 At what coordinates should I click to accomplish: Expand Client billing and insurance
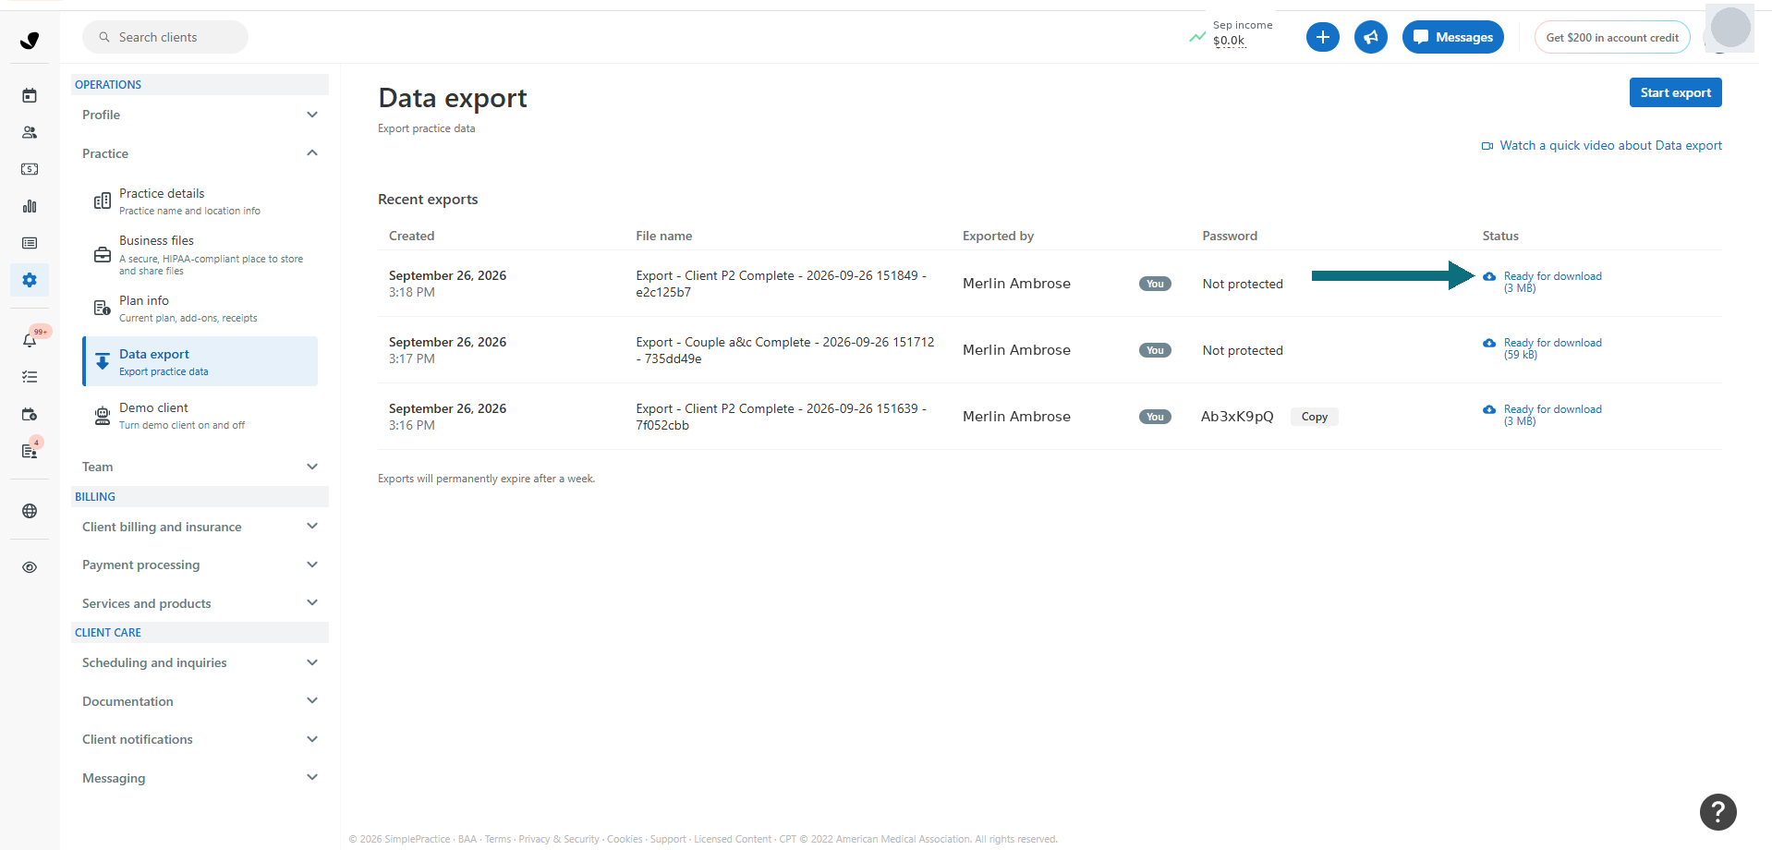200,527
